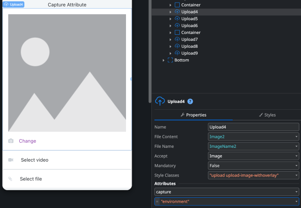The width and height of the screenshot is (301, 208).
Task: Expand the Bottom tree node
Action: tap(163, 60)
